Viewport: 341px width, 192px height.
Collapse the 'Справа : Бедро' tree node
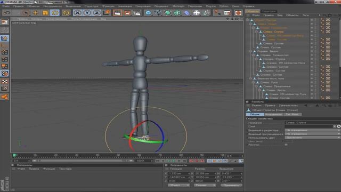pos(250,51)
